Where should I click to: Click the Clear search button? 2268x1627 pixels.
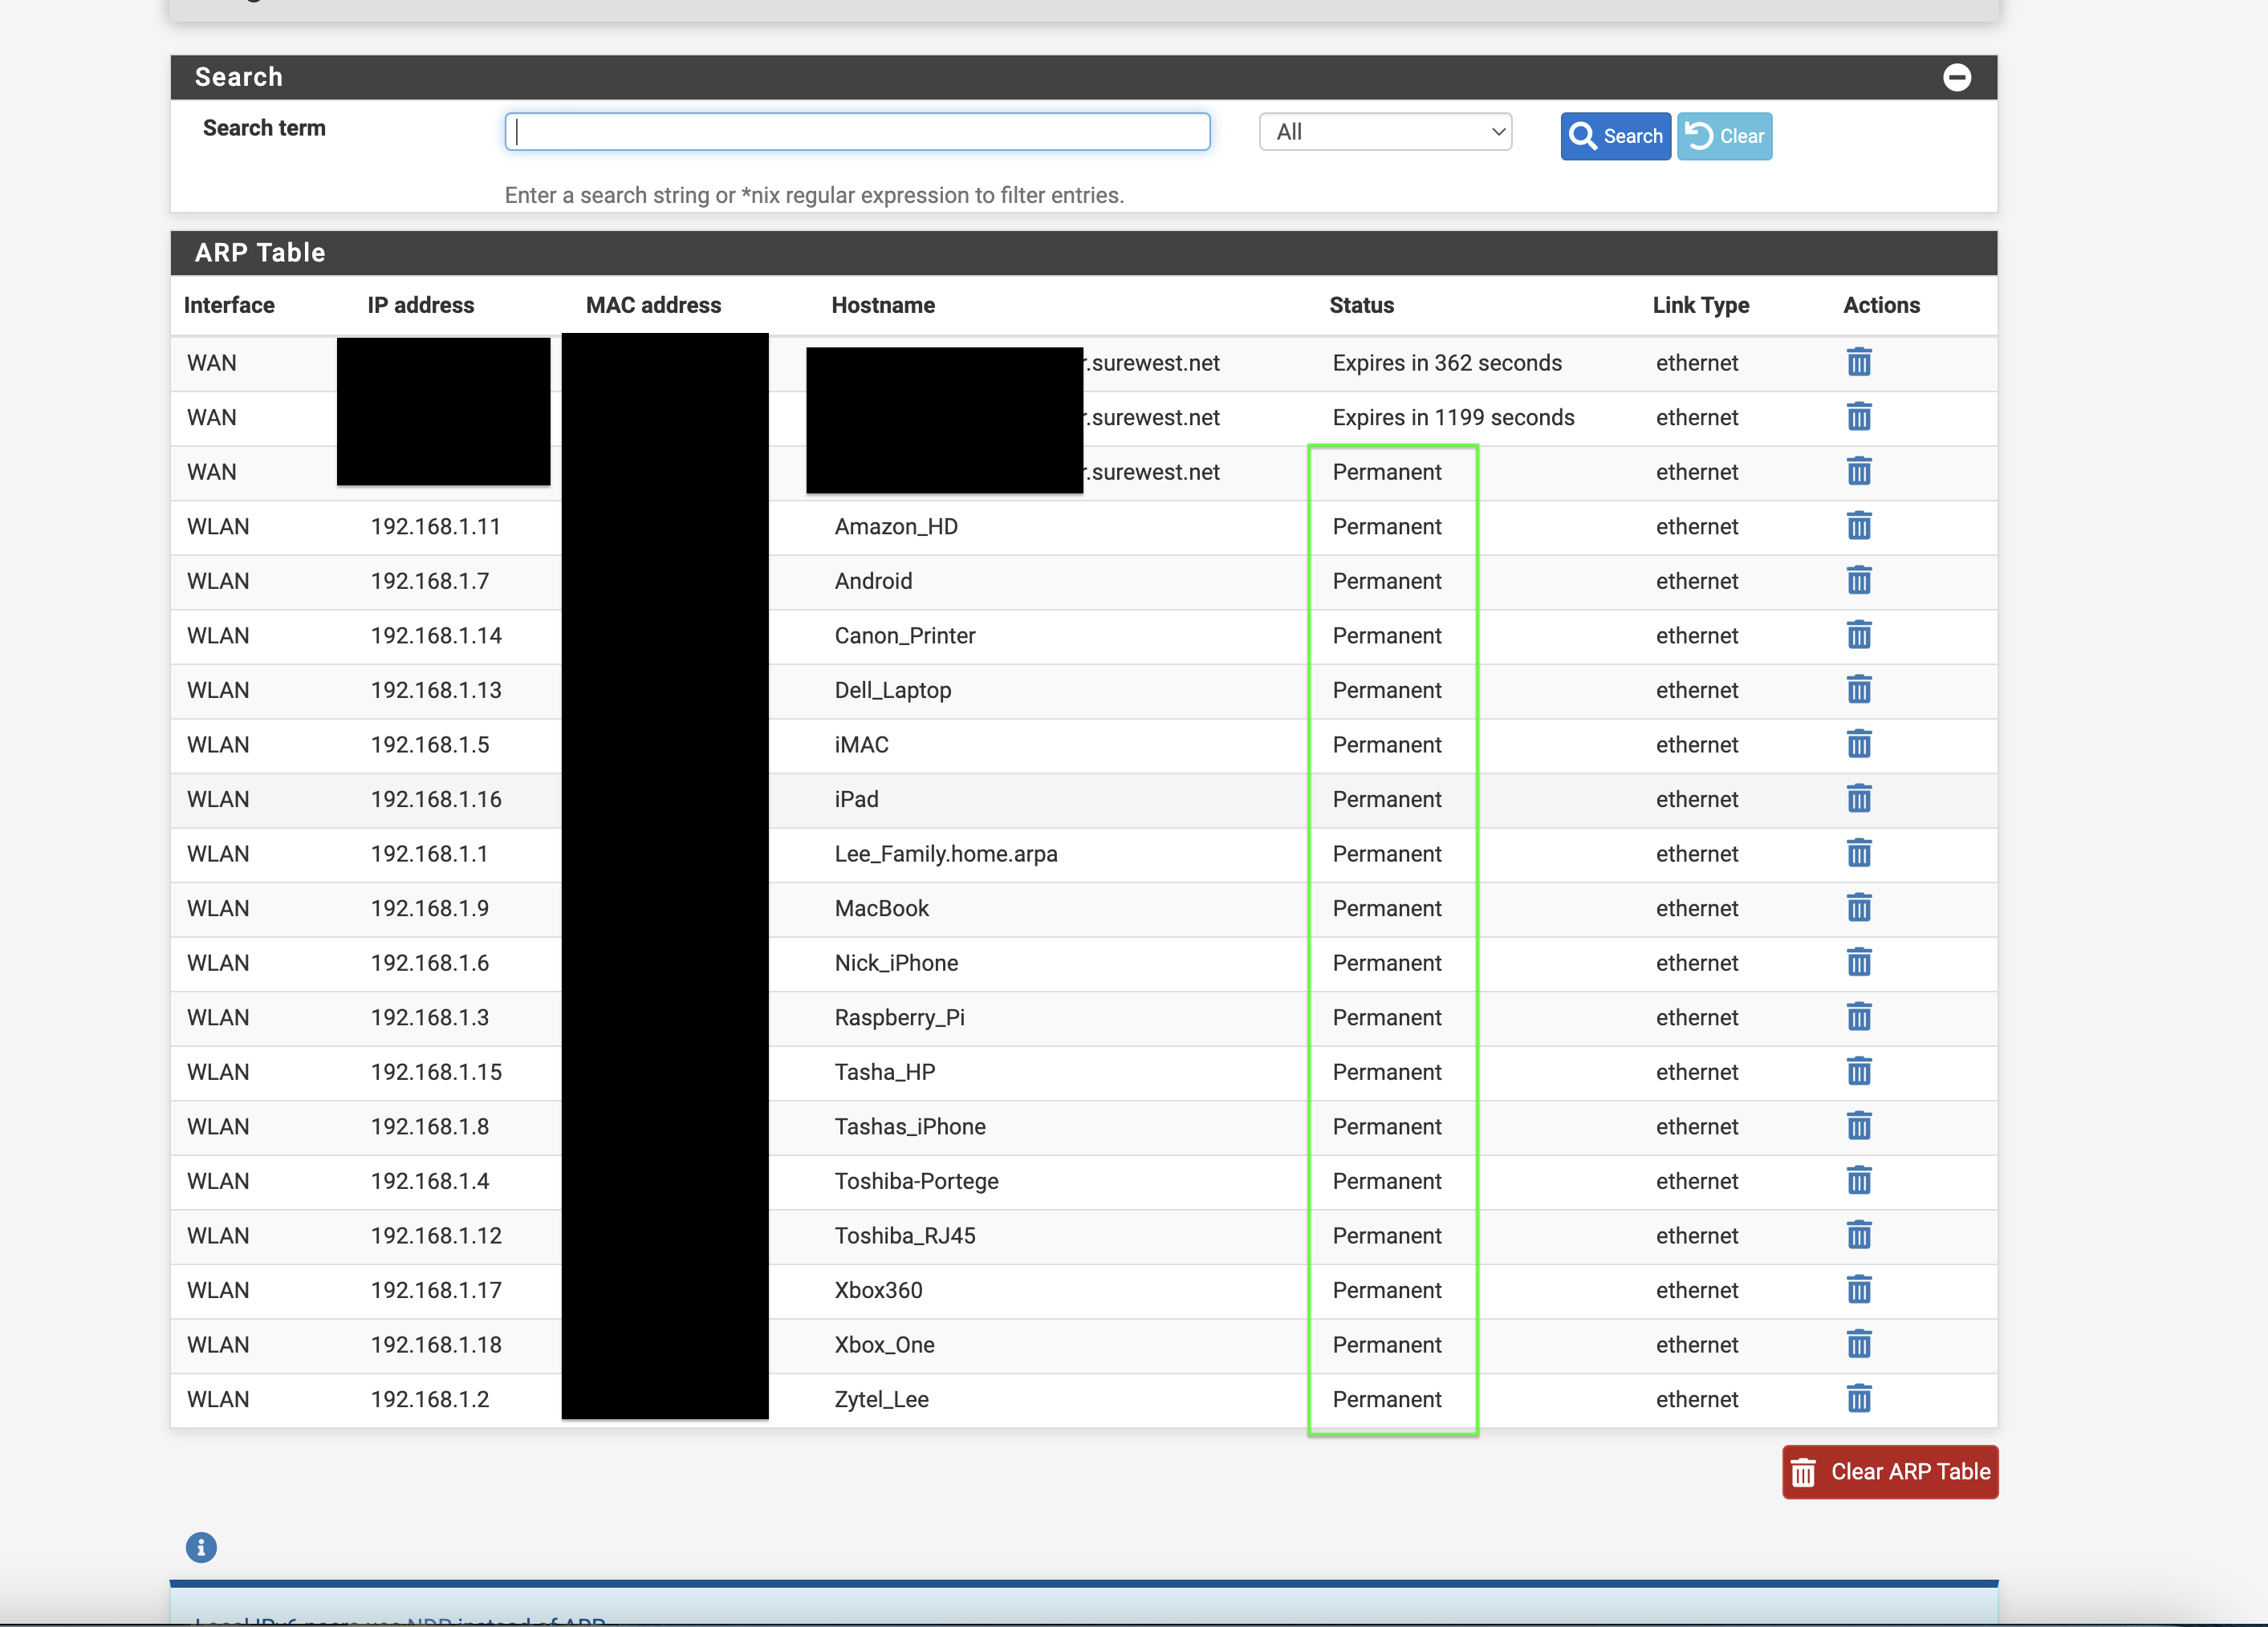(1724, 136)
